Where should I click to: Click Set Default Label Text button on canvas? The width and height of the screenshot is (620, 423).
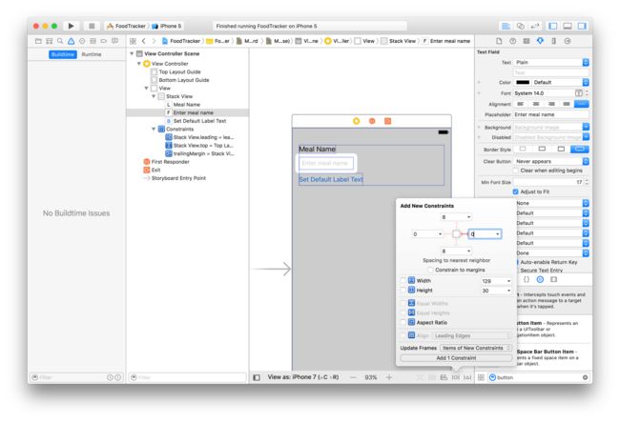(331, 179)
